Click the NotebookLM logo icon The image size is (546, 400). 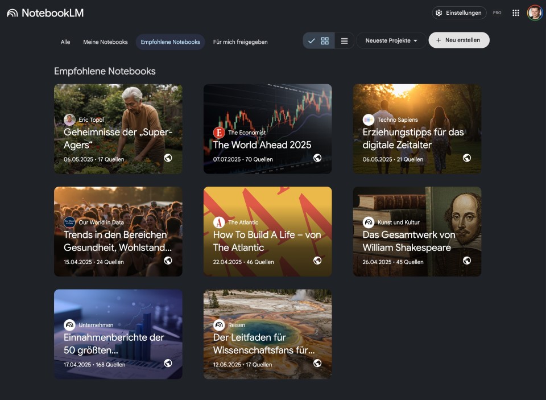[12, 13]
